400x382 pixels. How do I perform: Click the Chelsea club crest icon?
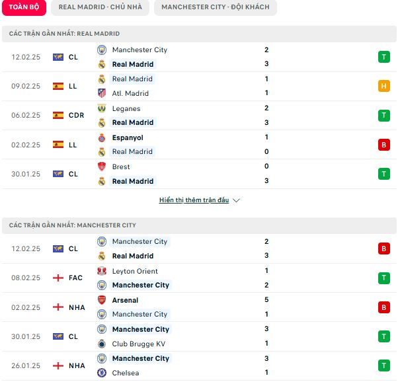coord(102,373)
